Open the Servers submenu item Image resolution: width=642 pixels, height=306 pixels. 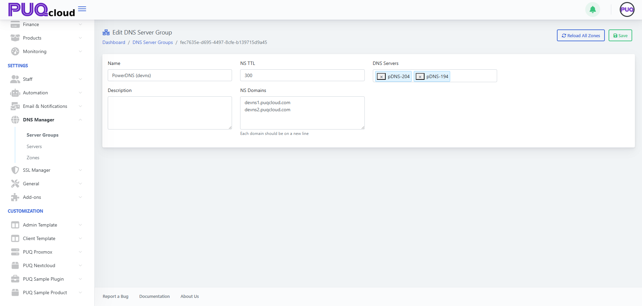[x=34, y=146]
